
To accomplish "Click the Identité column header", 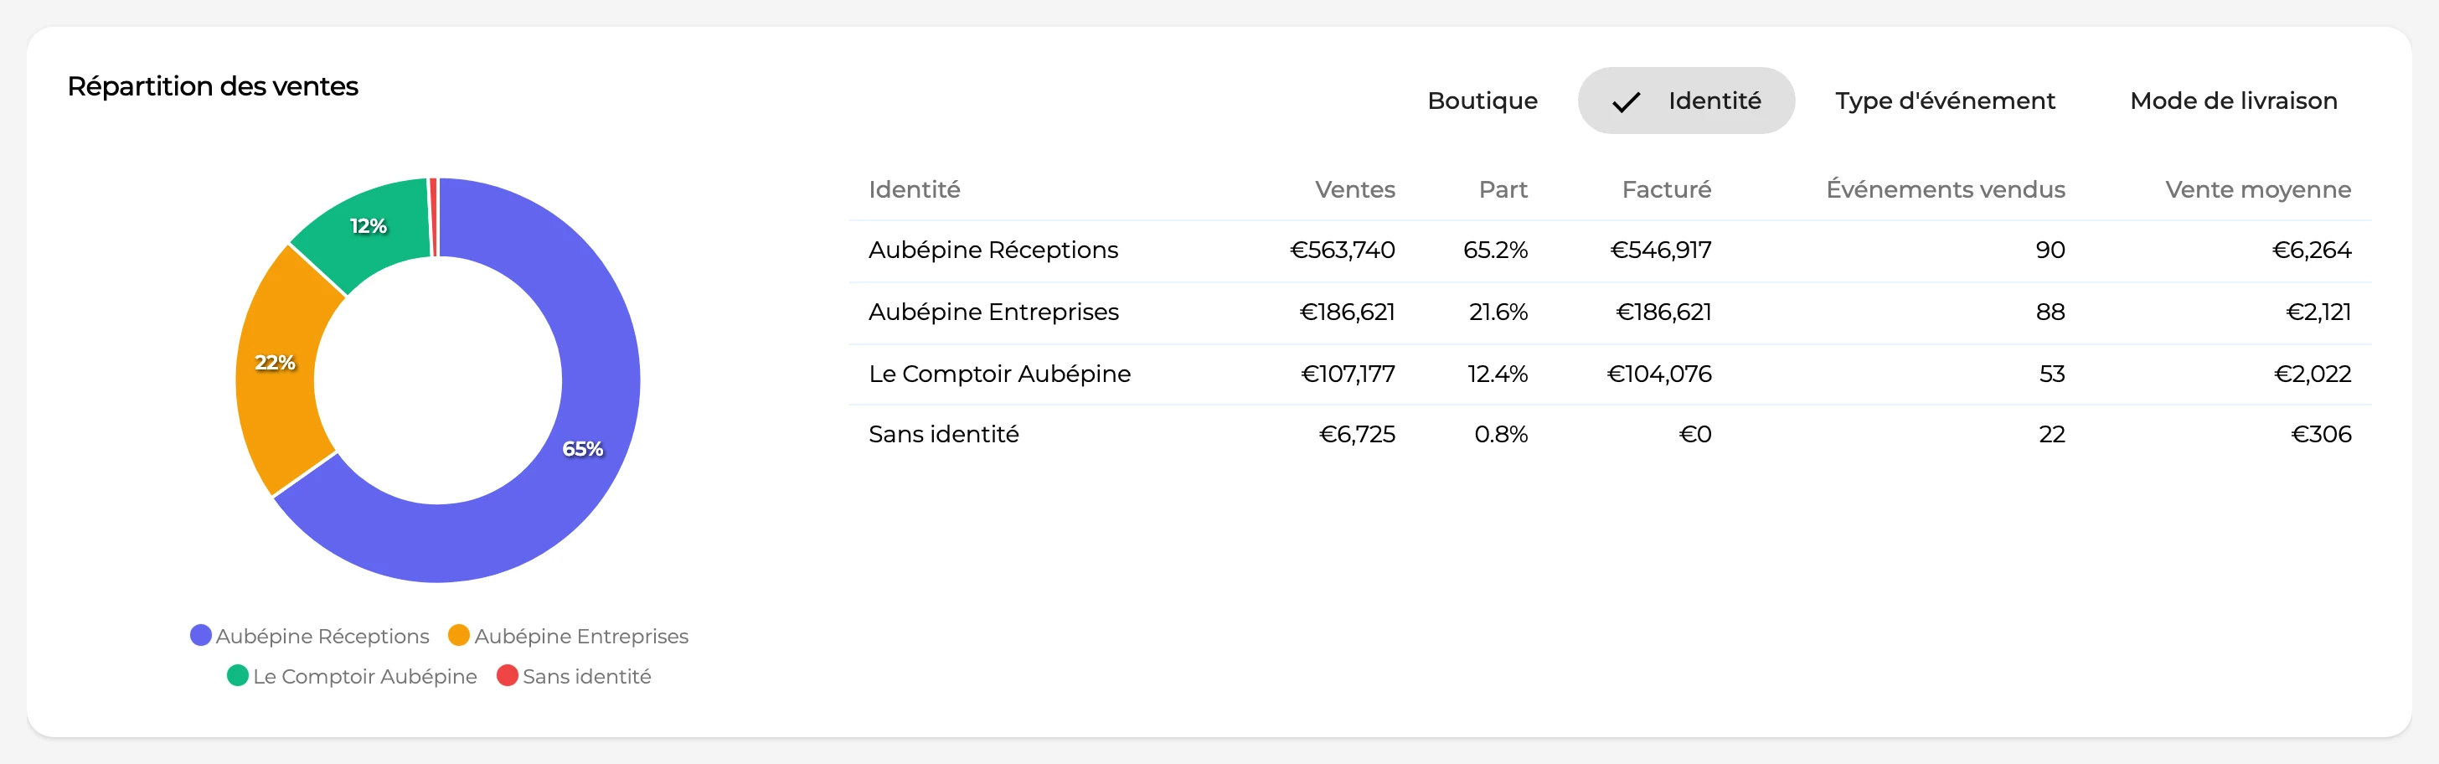I will click(x=915, y=189).
